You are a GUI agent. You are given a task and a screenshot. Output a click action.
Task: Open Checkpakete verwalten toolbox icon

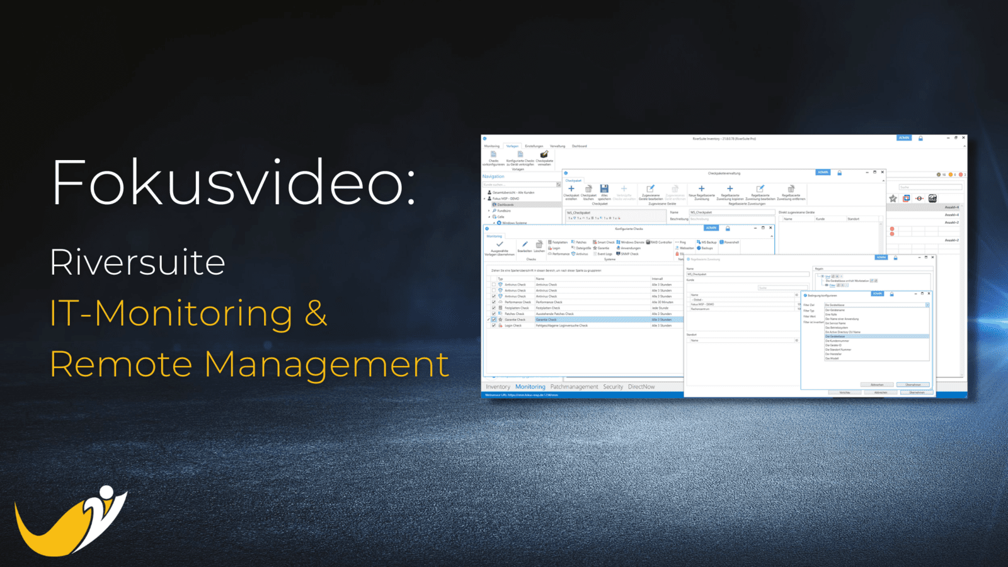[544, 154]
